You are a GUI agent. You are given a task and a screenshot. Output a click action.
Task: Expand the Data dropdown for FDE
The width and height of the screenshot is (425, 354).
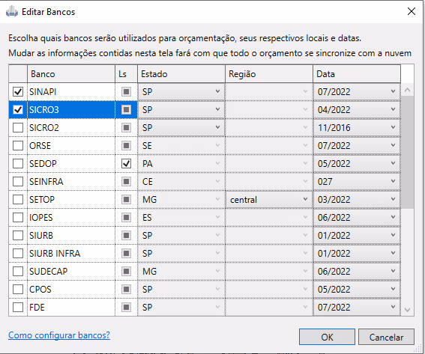(357, 307)
